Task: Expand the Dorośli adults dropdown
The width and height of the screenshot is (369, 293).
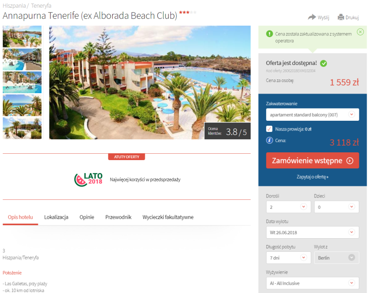Action: (288, 207)
